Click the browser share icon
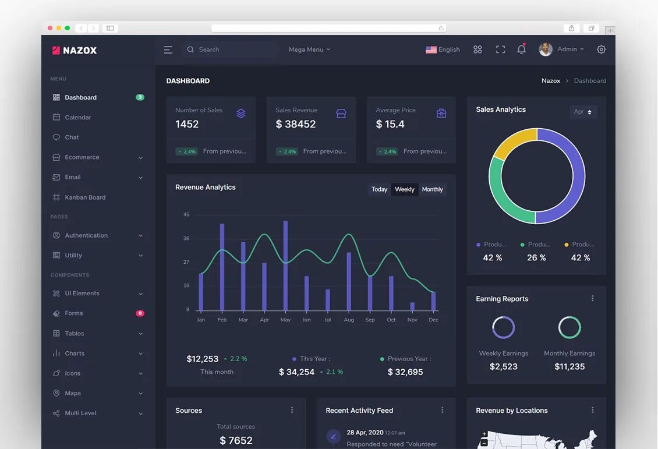 point(571,28)
